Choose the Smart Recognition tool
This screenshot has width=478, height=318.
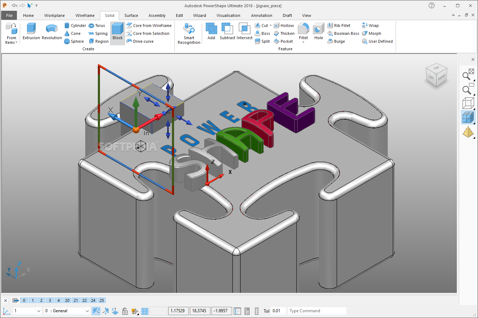189,33
